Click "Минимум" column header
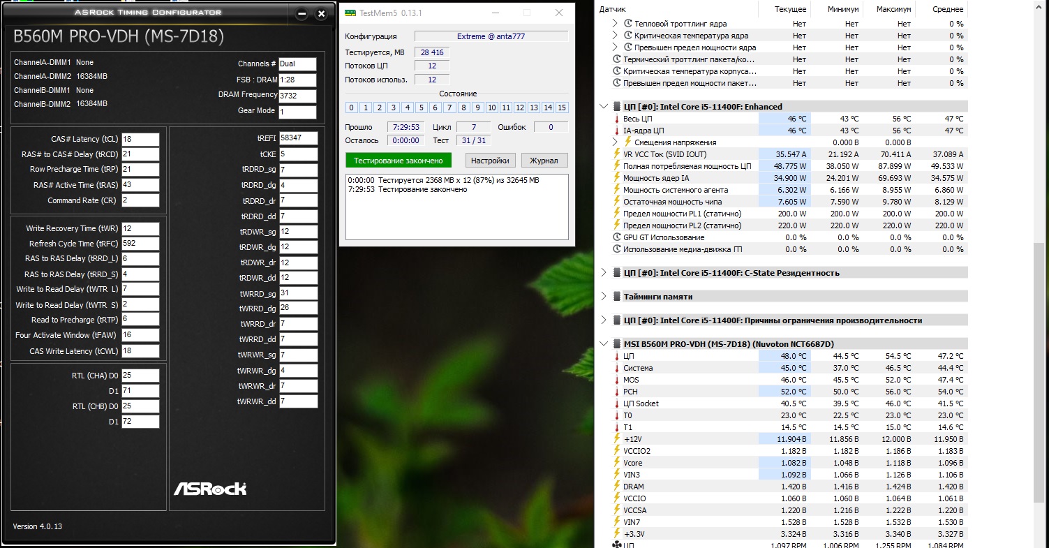The width and height of the screenshot is (1049, 548). pos(842,9)
